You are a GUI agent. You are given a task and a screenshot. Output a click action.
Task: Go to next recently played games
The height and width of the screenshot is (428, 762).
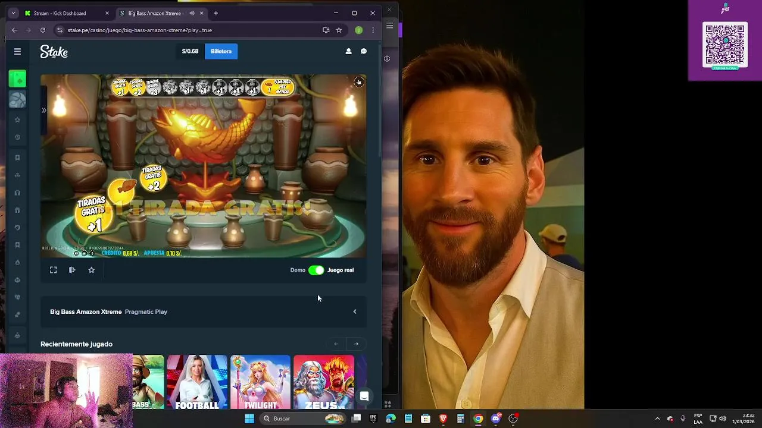[356, 344]
